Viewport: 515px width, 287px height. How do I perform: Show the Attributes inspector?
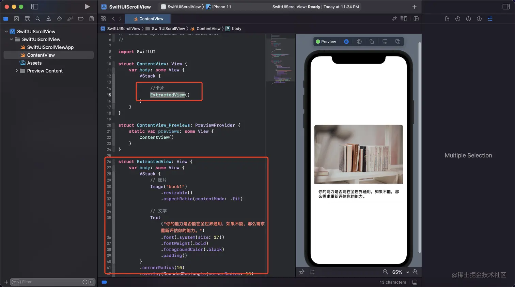tap(490, 19)
